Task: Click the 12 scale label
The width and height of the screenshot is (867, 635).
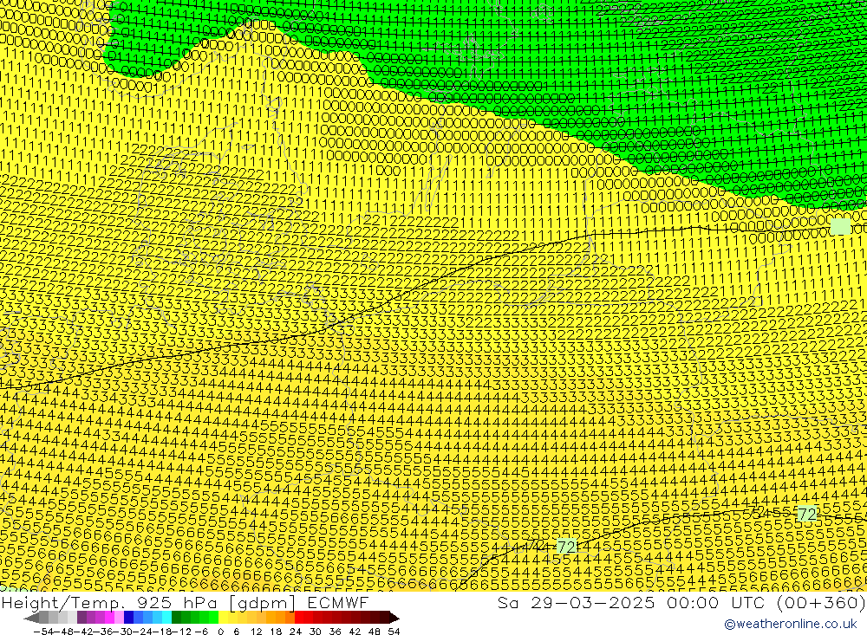Action: (x=257, y=632)
